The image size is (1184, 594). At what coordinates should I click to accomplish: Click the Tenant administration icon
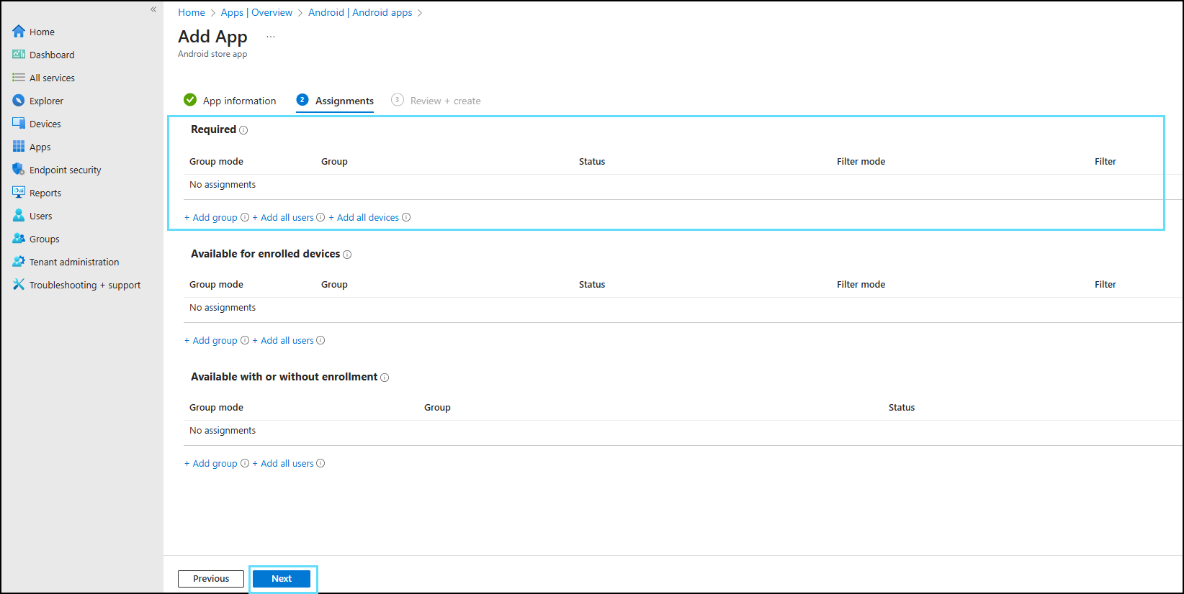(x=19, y=262)
